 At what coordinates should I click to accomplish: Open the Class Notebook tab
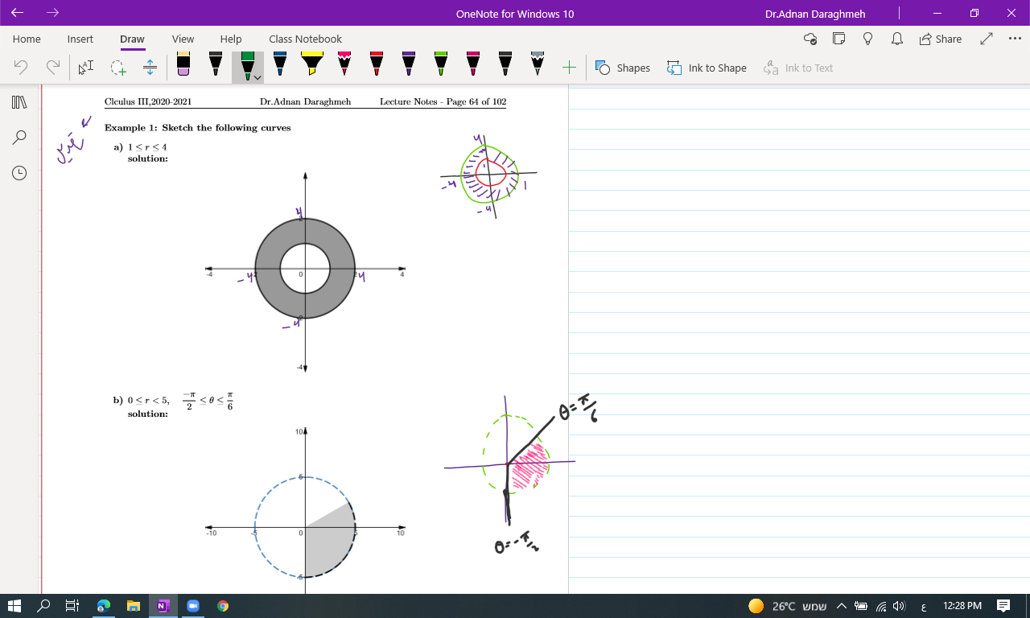tap(306, 39)
